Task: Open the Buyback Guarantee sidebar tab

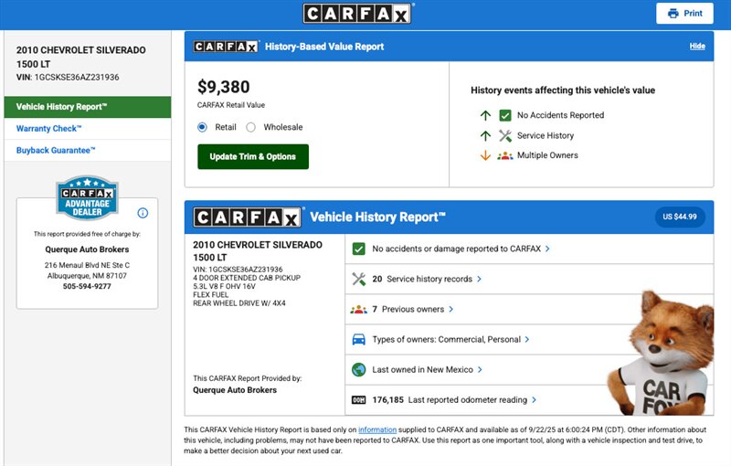Action: coord(88,151)
